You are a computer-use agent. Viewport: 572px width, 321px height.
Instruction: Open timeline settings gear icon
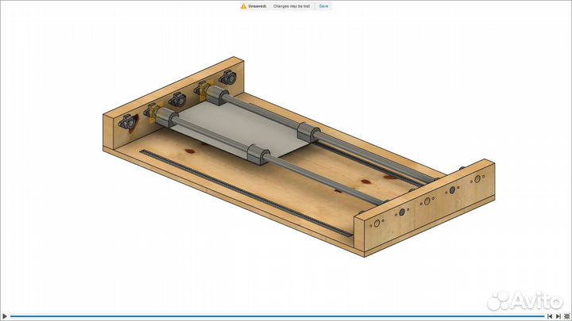coord(566,316)
